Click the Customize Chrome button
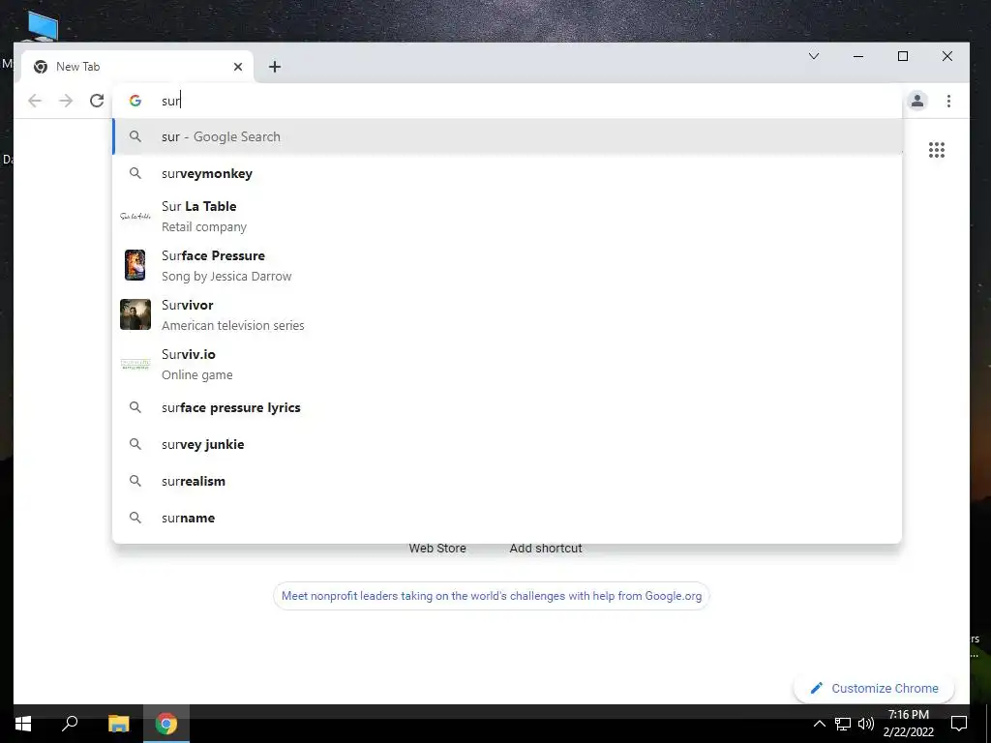991x743 pixels. [x=874, y=688]
